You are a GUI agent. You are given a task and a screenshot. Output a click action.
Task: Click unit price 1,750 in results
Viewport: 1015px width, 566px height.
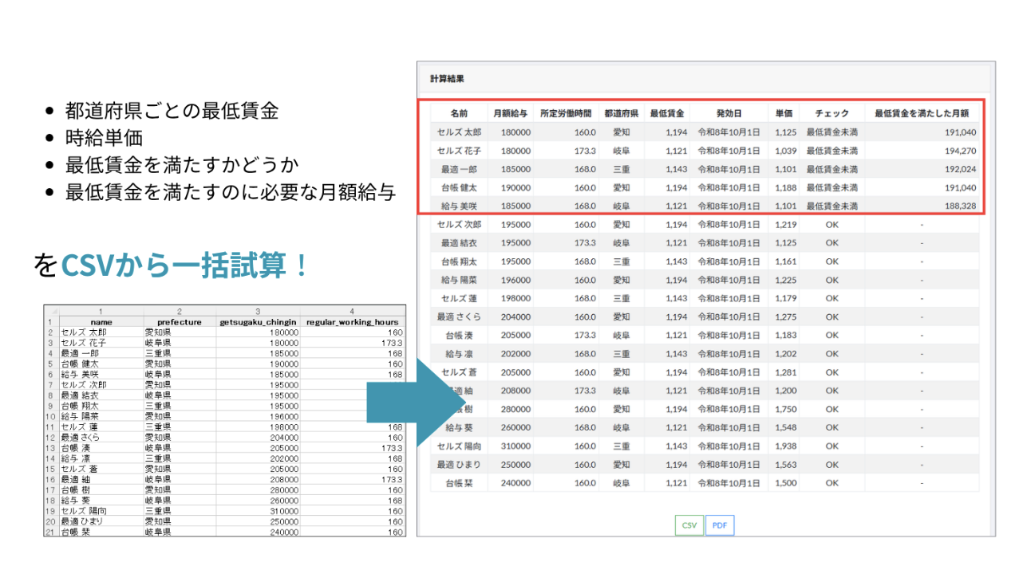click(785, 409)
